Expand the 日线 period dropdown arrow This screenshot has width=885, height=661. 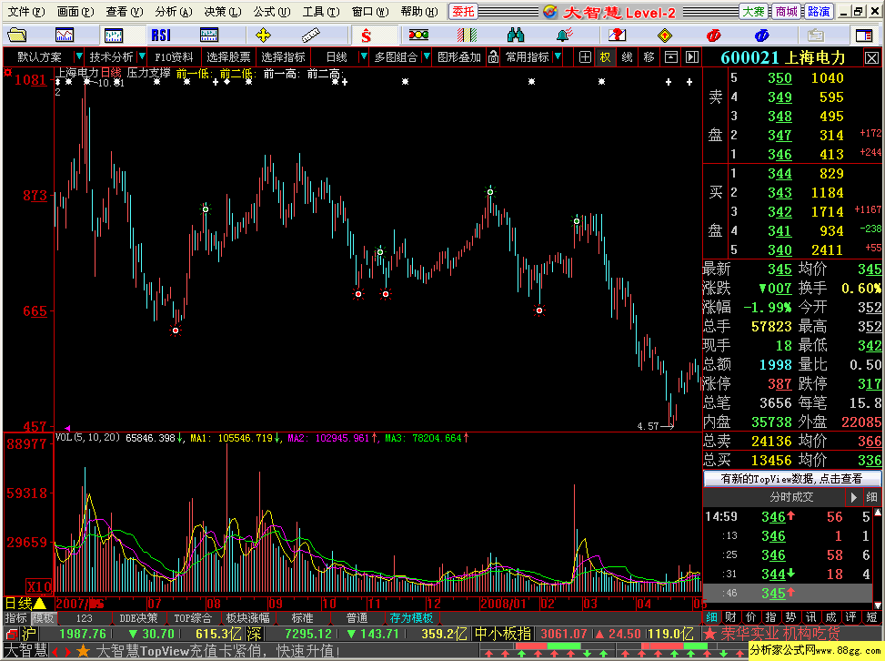click(364, 56)
